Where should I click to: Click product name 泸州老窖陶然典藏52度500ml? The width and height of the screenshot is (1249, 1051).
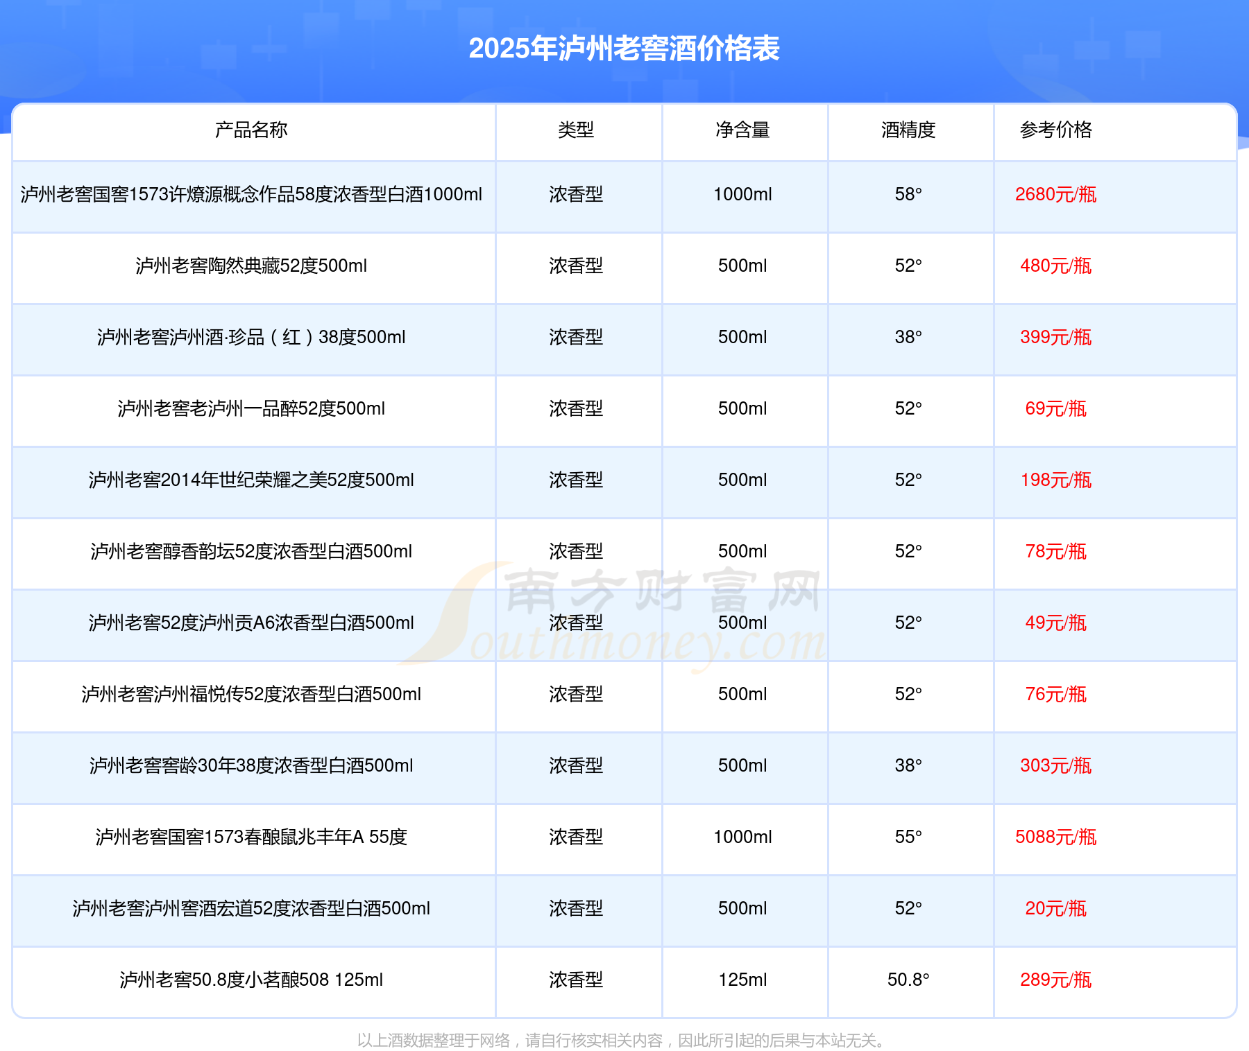[251, 266]
